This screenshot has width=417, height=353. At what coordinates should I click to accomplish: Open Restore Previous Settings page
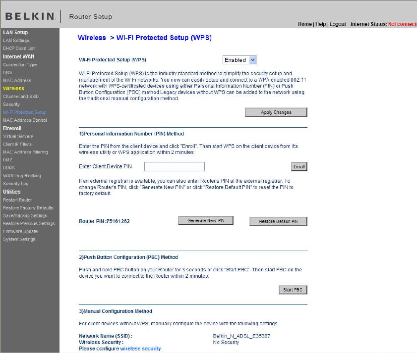[29, 223]
